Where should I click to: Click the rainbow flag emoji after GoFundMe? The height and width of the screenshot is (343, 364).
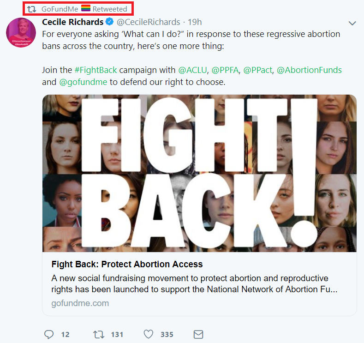86,8
